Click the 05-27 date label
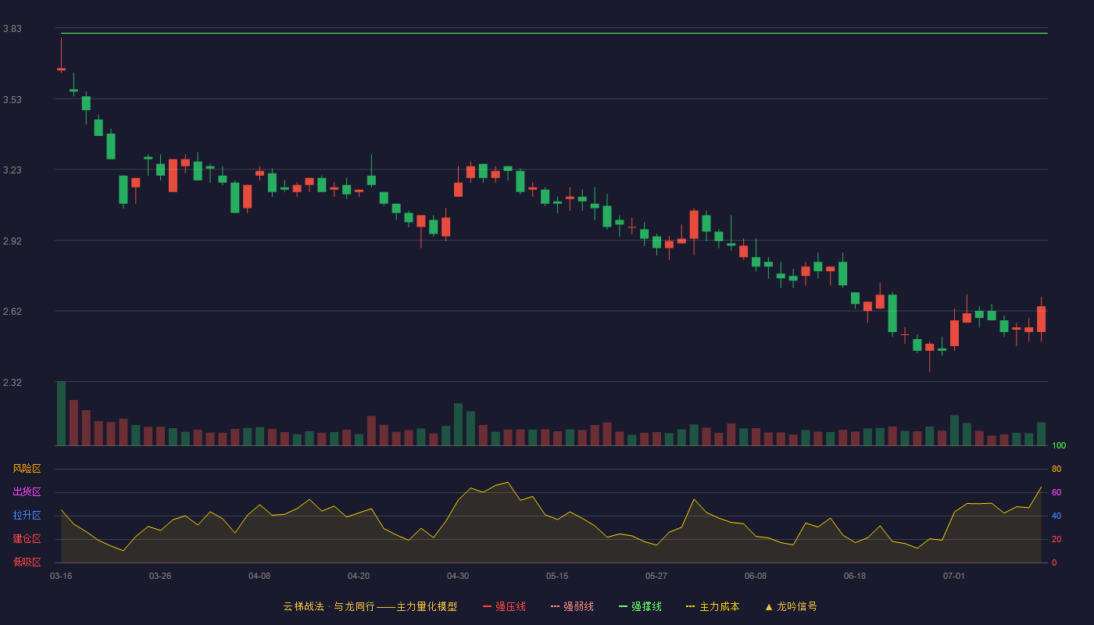Screen dimensions: 1094x625 click(x=656, y=576)
